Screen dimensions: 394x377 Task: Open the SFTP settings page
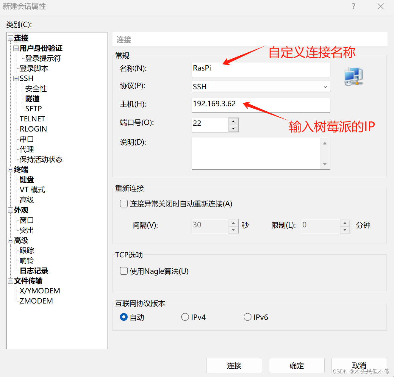[33, 109]
